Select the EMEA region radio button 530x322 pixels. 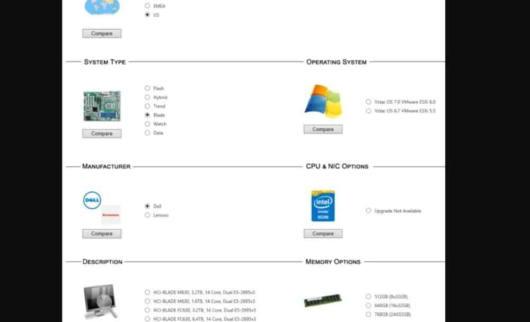click(x=147, y=6)
